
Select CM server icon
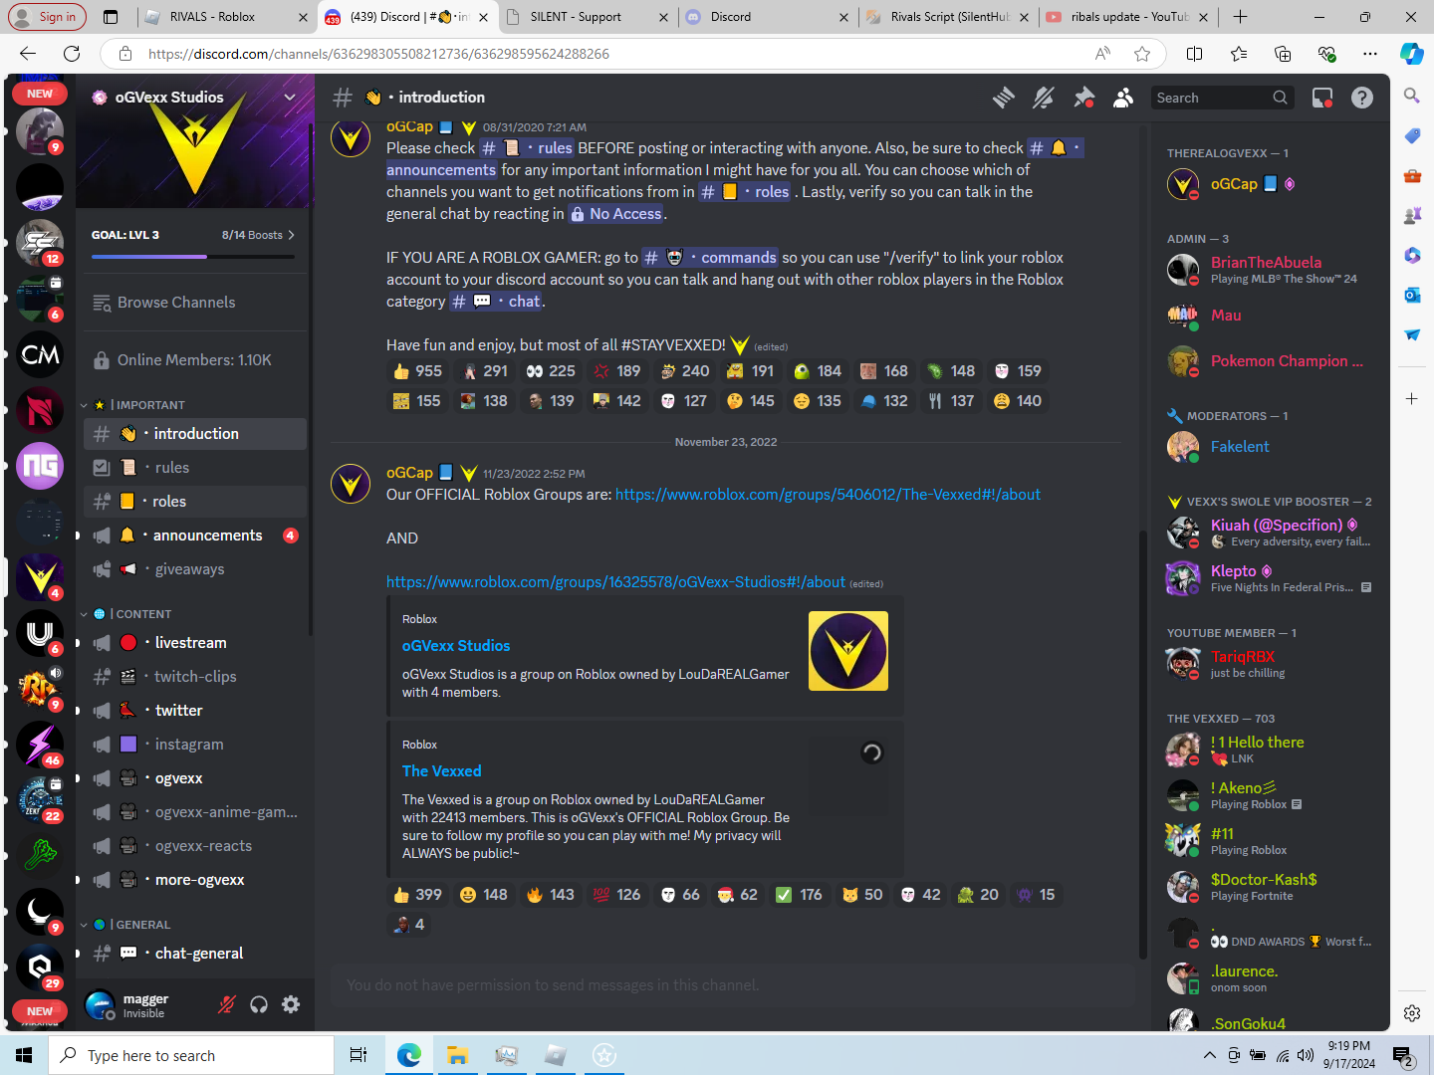pyautogui.click(x=40, y=354)
